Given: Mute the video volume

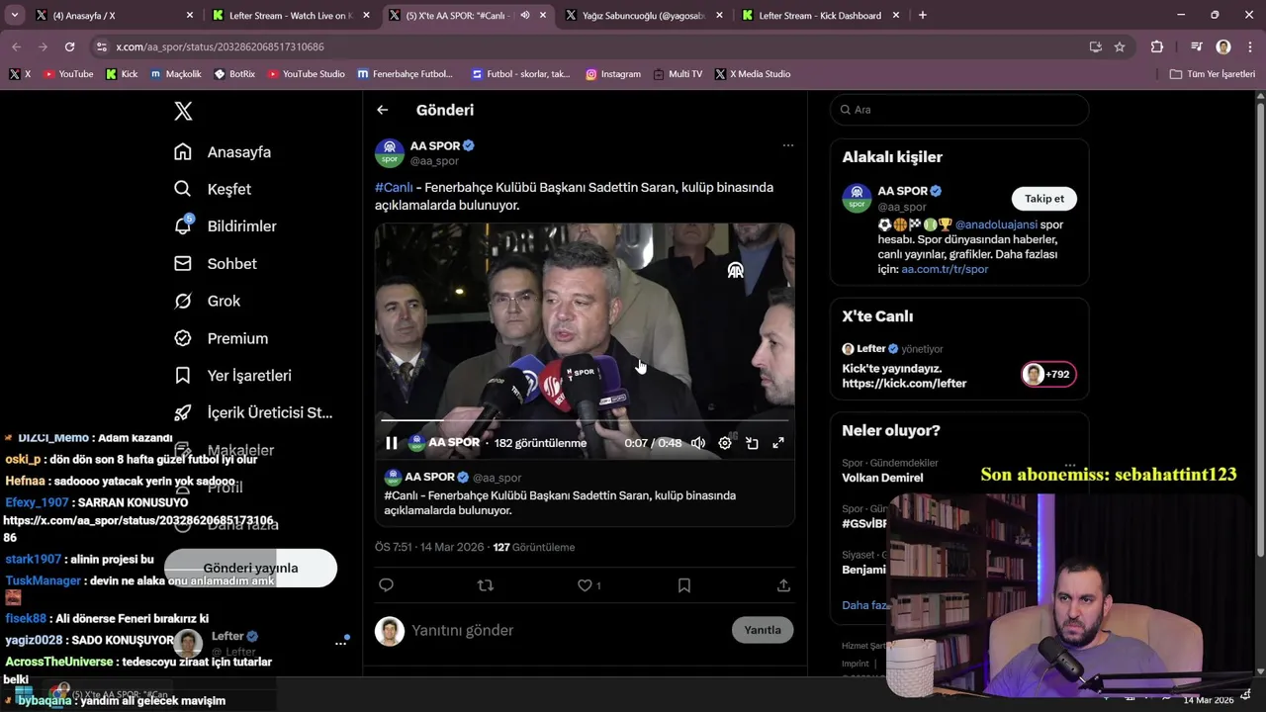Looking at the screenshot, I should click(698, 443).
